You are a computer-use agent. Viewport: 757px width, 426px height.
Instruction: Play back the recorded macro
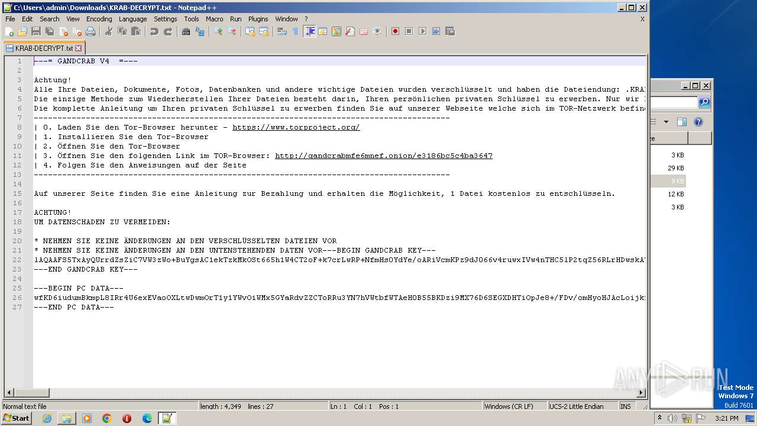click(x=423, y=31)
